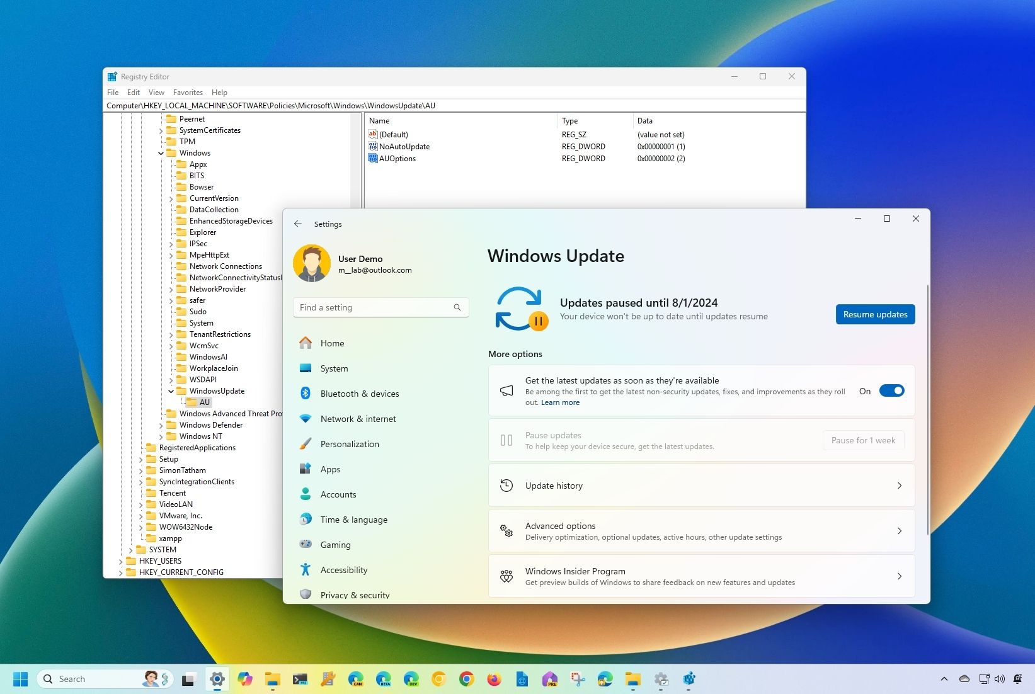Collapse the Windows registry key
This screenshot has width=1035, height=694.
pyautogui.click(x=161, y=152)
